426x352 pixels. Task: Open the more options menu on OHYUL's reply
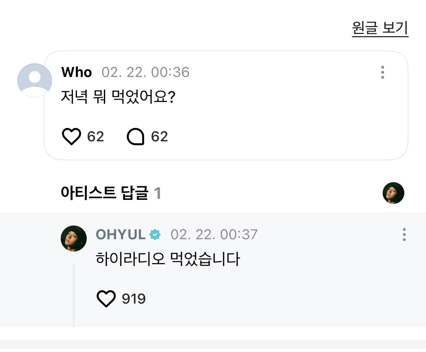[404, 235]
